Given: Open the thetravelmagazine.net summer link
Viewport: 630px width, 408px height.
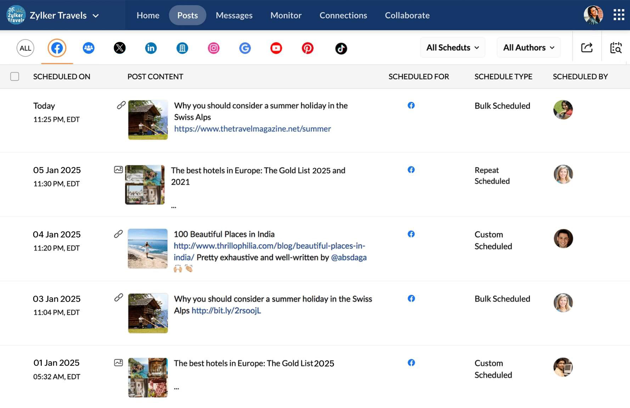Looking at the screenshot, I should pos(252,129).
